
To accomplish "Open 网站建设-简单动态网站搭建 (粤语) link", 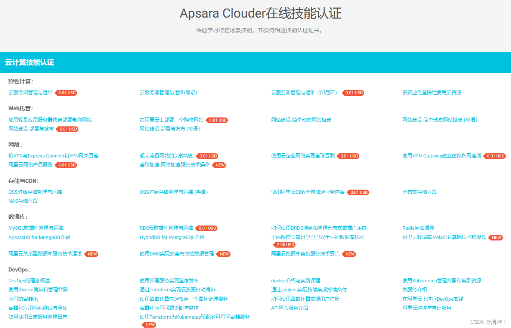I will coord(440,120).
